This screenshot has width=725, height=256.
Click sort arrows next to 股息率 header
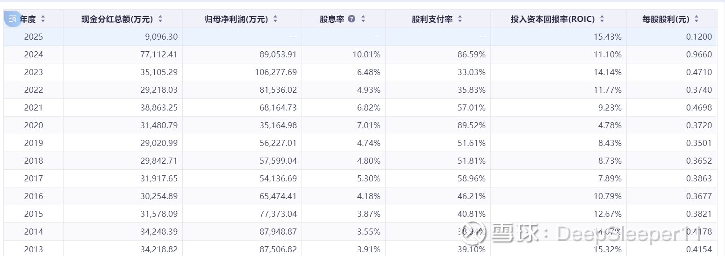[363, 19]
